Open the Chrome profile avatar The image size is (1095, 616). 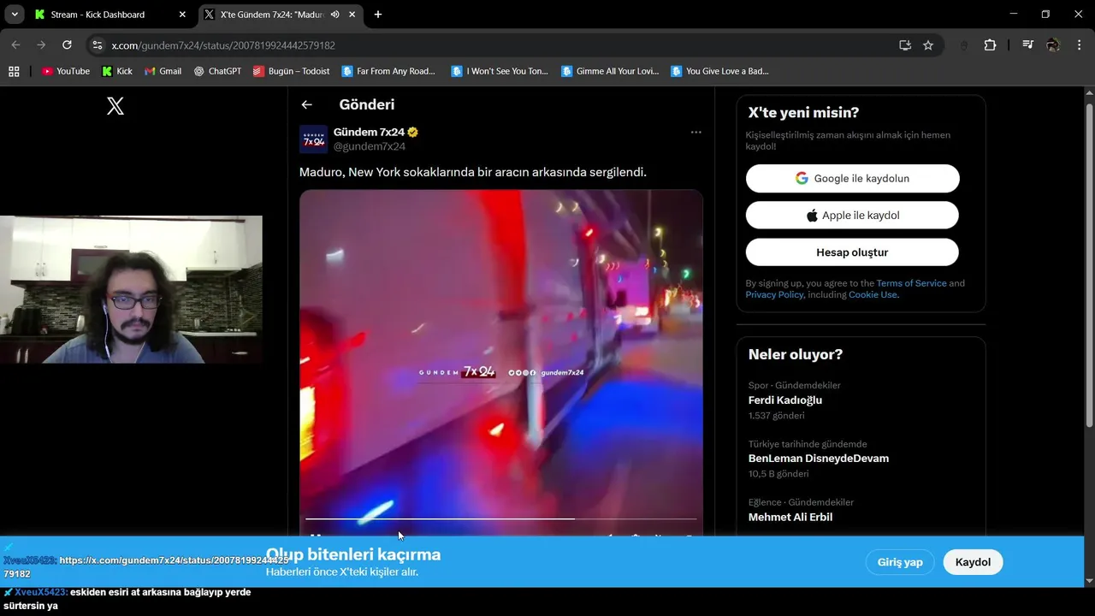point(1053,45)
